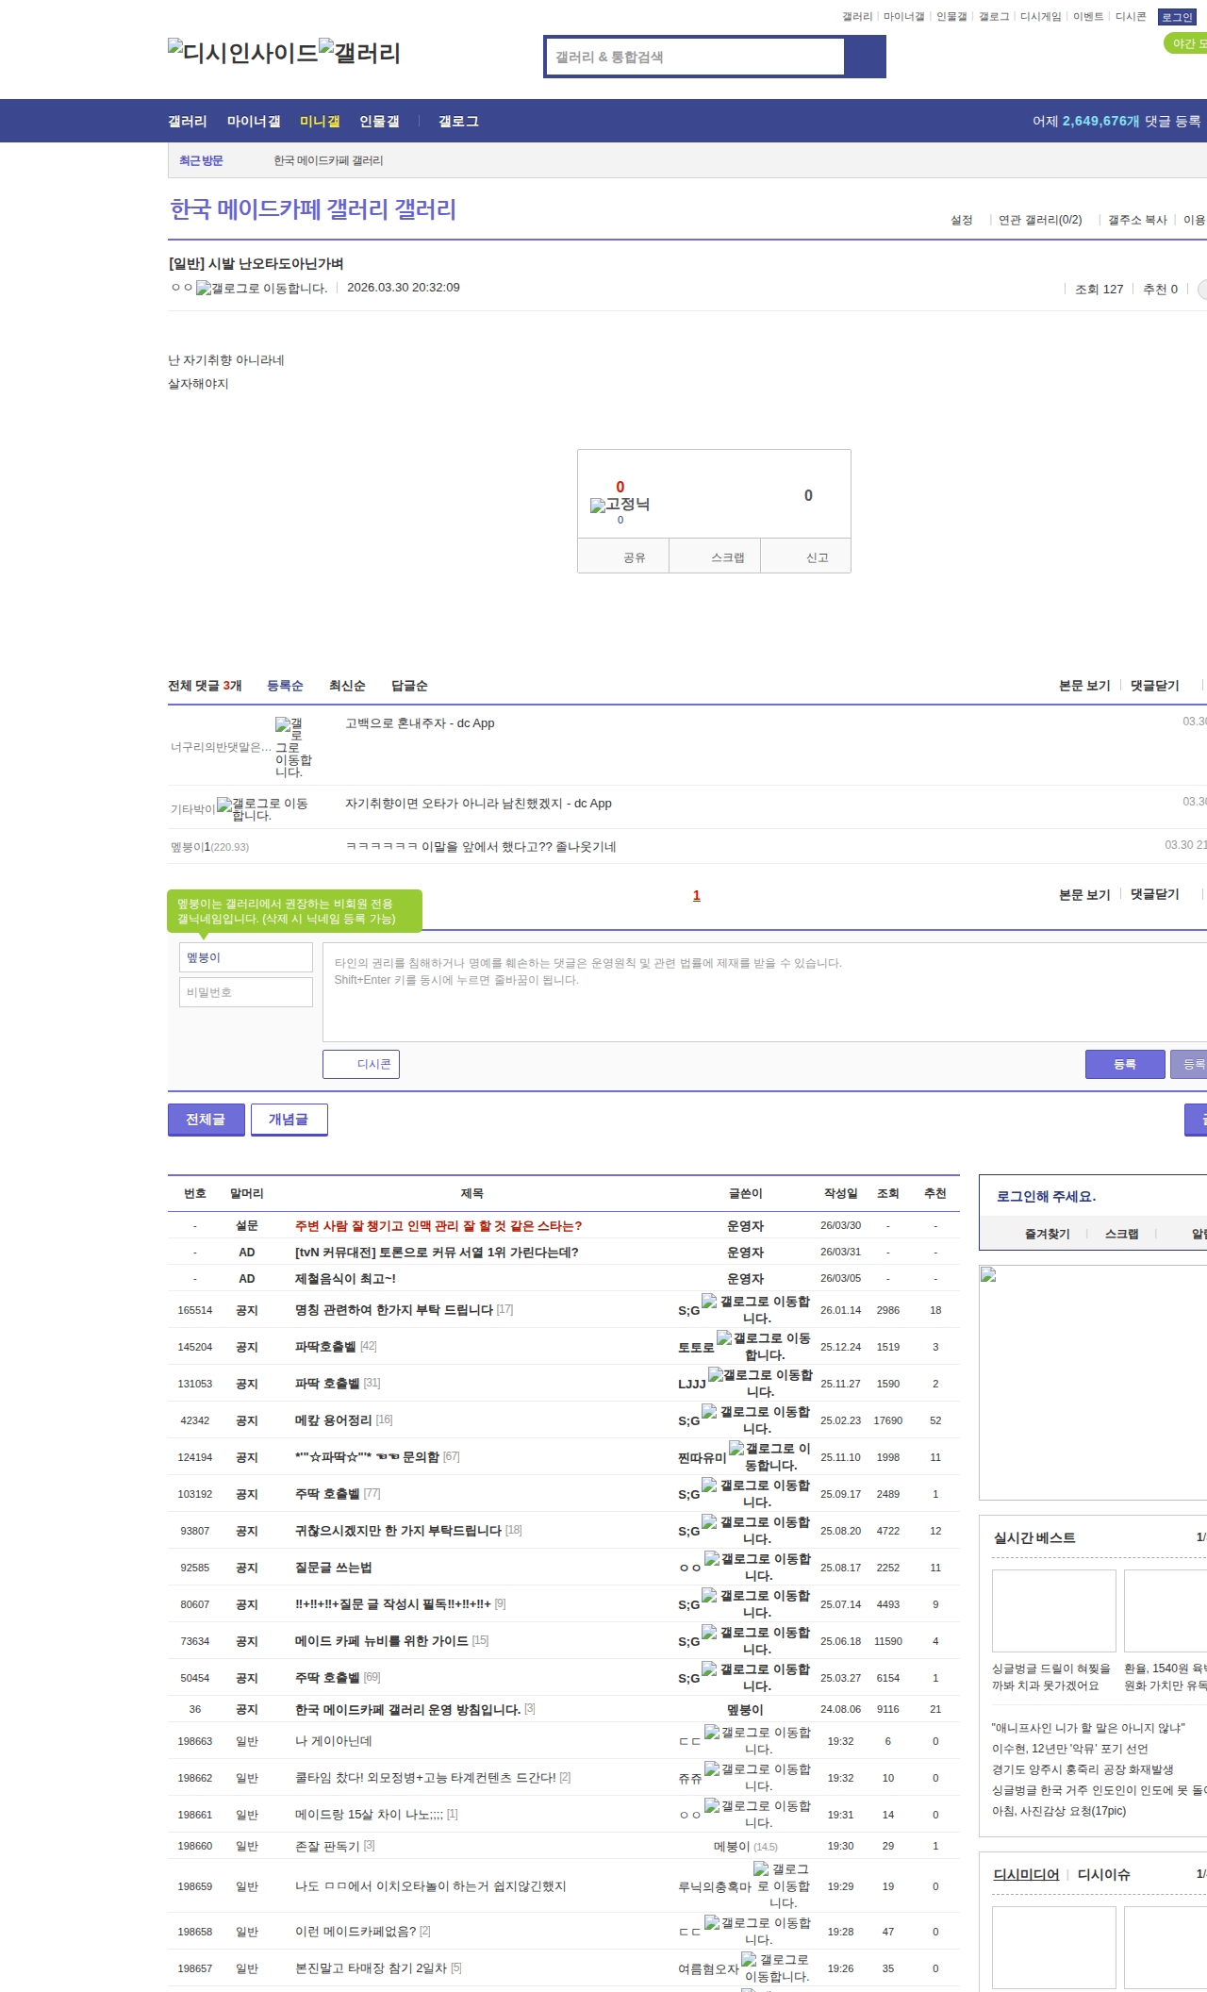Image resolution: width=1207 pixels, height=1992 pixels.
Task: Toggle the 야간 모드 night mode switch
Action: coord(1186,43)
